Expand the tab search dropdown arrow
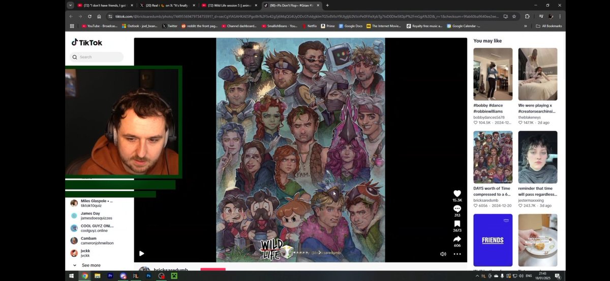This screenshot has width=610, height=281. click(70, 5)
